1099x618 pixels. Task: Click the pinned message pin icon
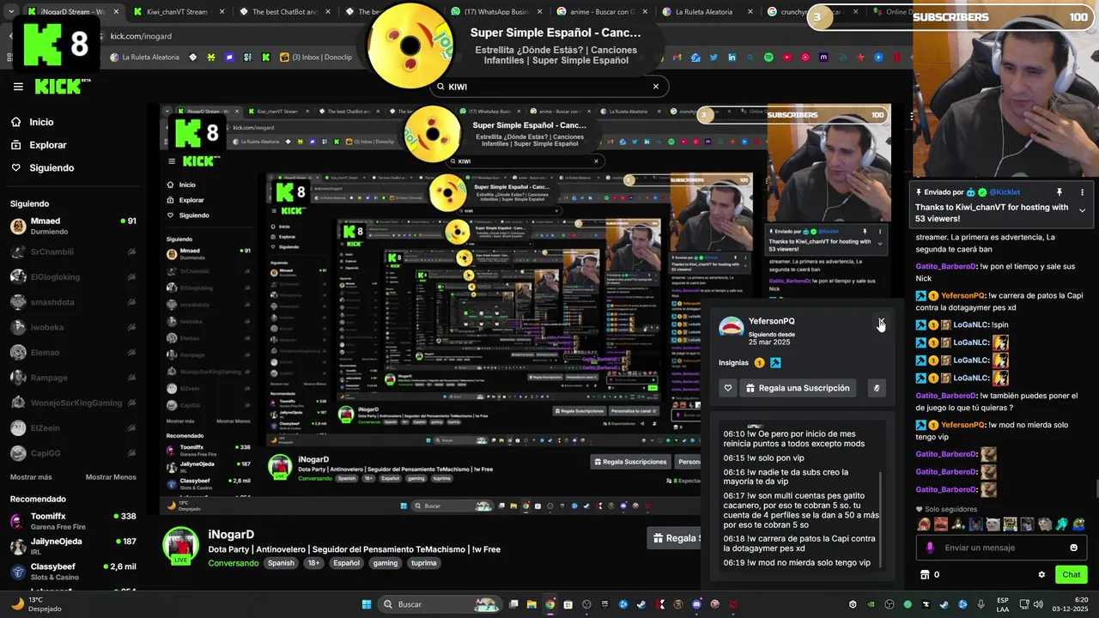pyautogui.click(x=1059, y=192)
